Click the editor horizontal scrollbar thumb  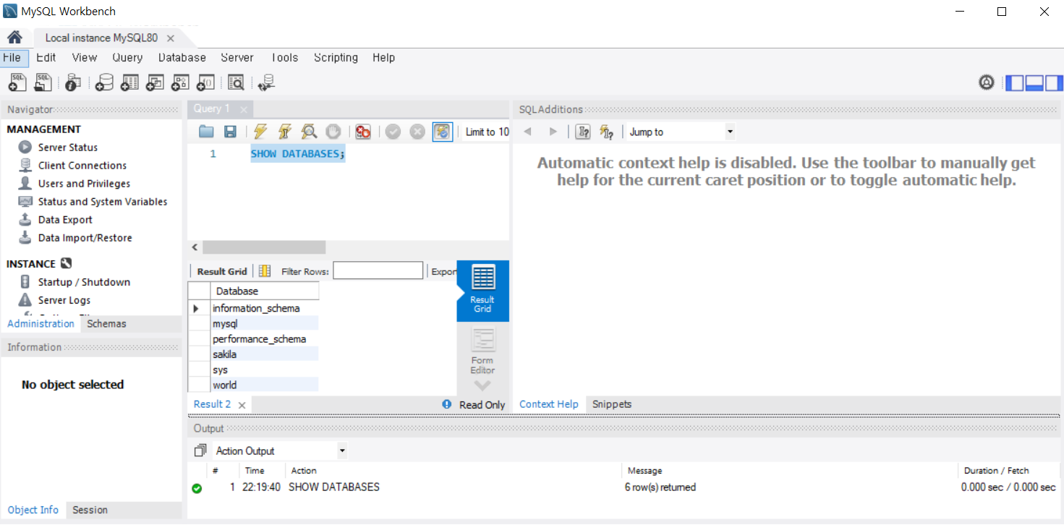click(x=264, y=247)
